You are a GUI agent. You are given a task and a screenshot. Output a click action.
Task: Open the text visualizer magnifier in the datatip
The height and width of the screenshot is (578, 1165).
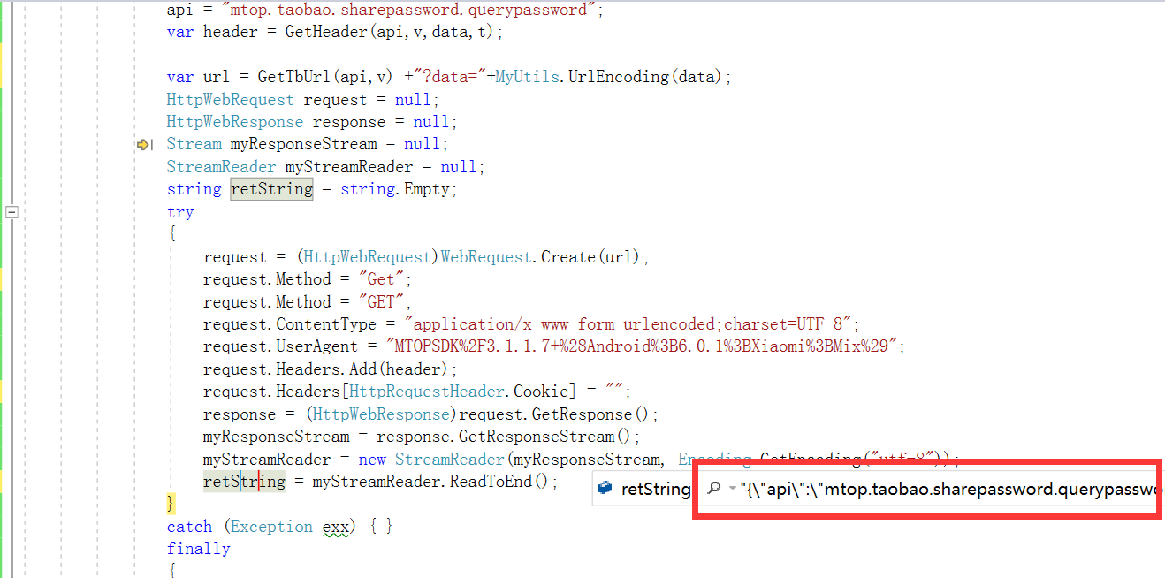coord(715,488)
